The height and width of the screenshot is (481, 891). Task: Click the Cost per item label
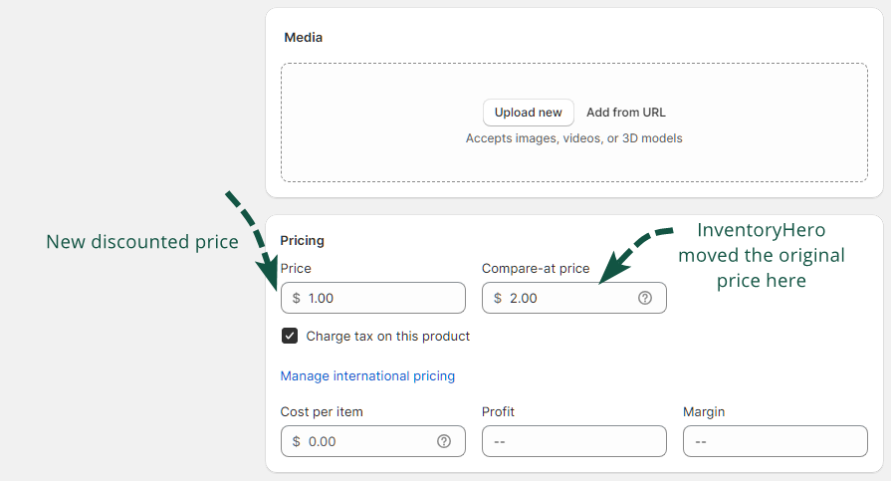321,411
